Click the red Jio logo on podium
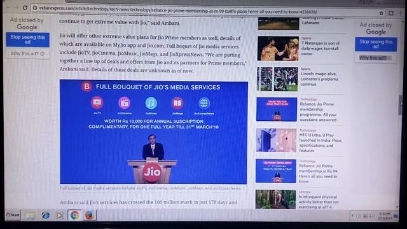Viewport: 407px width, 229px height. pos(152,172)
